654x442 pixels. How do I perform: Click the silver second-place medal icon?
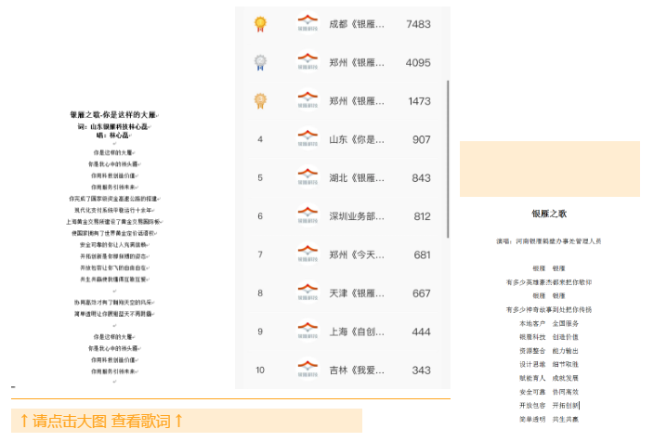tap(260, 62)
